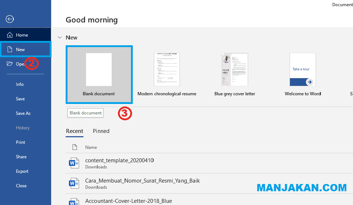Click Word icon of content_template_20200410
The image size is (353, 205).
pos(74,163)
